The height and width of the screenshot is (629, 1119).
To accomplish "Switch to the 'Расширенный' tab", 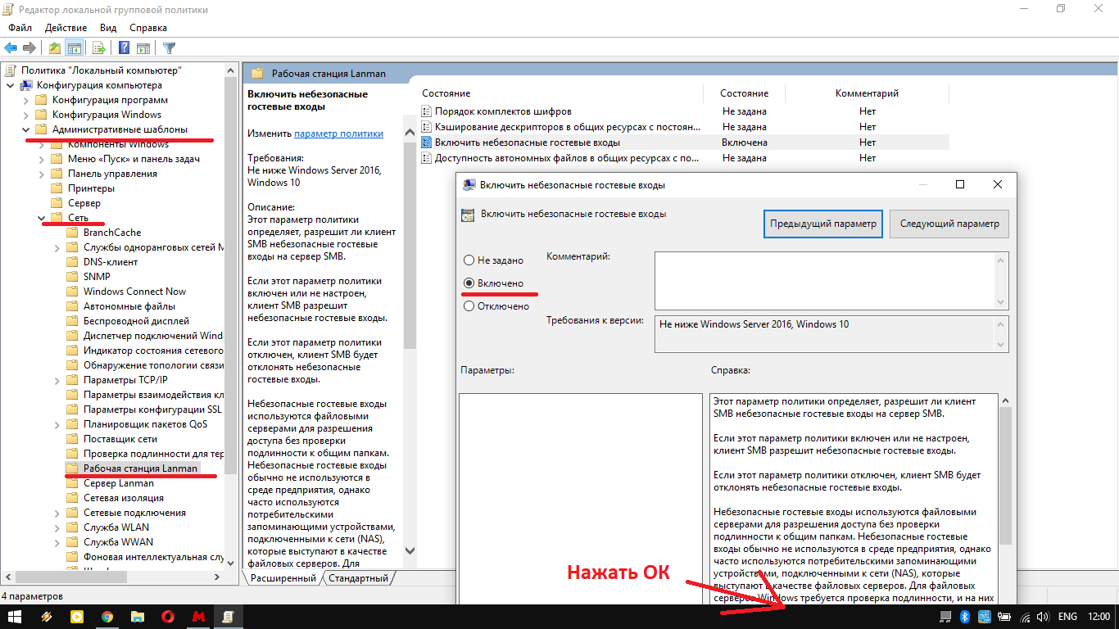I will tap(283, 578).
